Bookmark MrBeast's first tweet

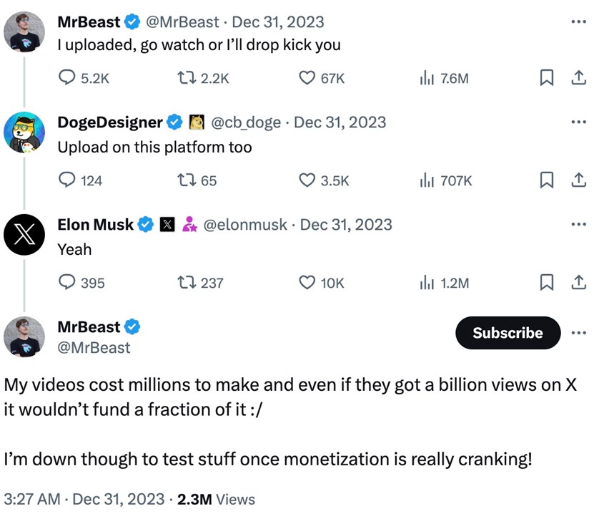coord(546,78)
